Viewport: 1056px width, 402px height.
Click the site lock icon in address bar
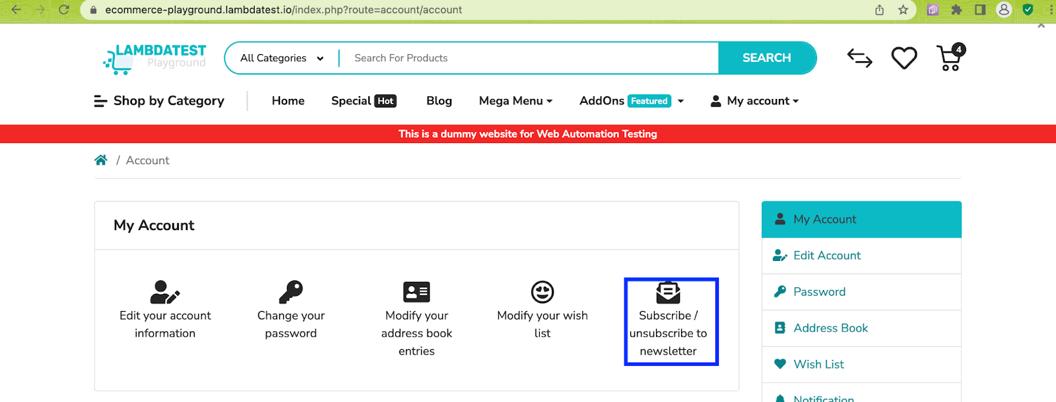(x=93, y=10)
